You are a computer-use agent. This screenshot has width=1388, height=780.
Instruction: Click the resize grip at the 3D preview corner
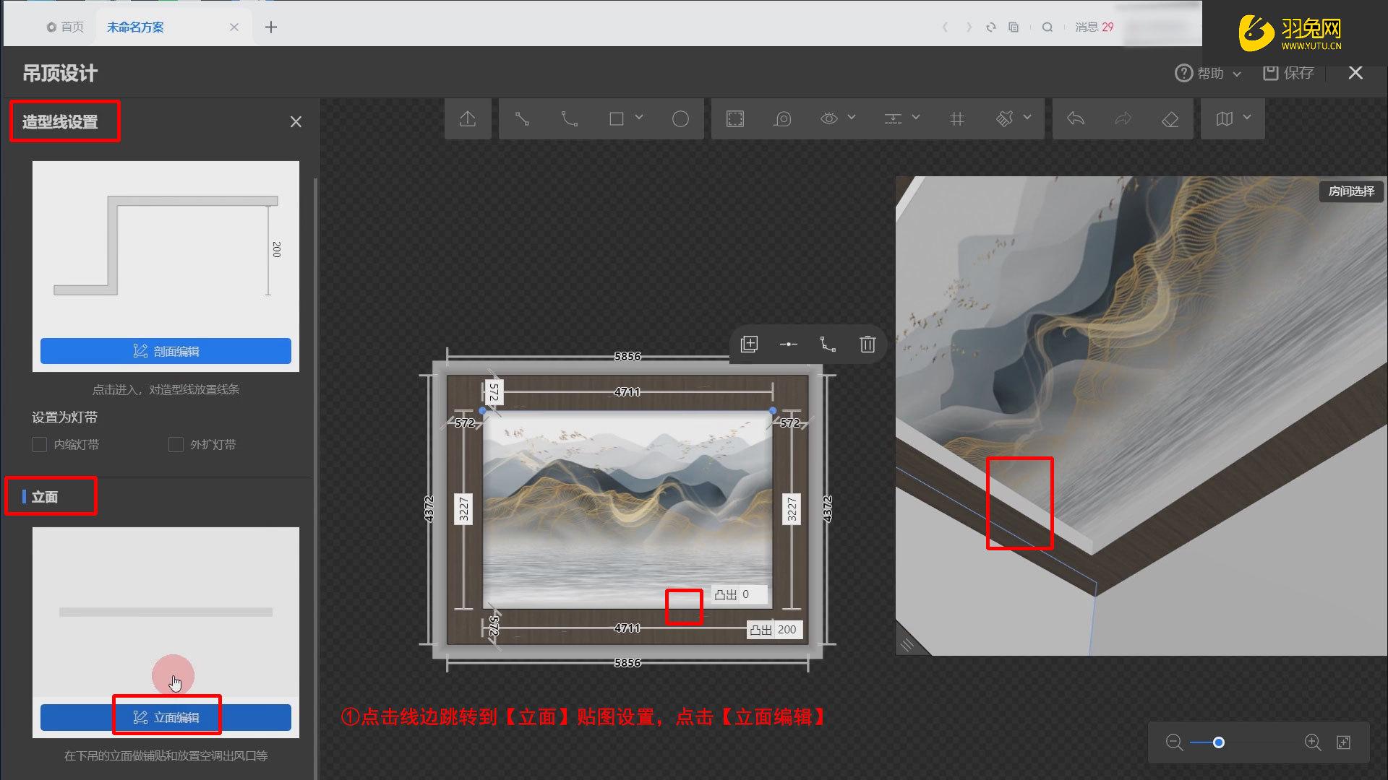[907, 644]
